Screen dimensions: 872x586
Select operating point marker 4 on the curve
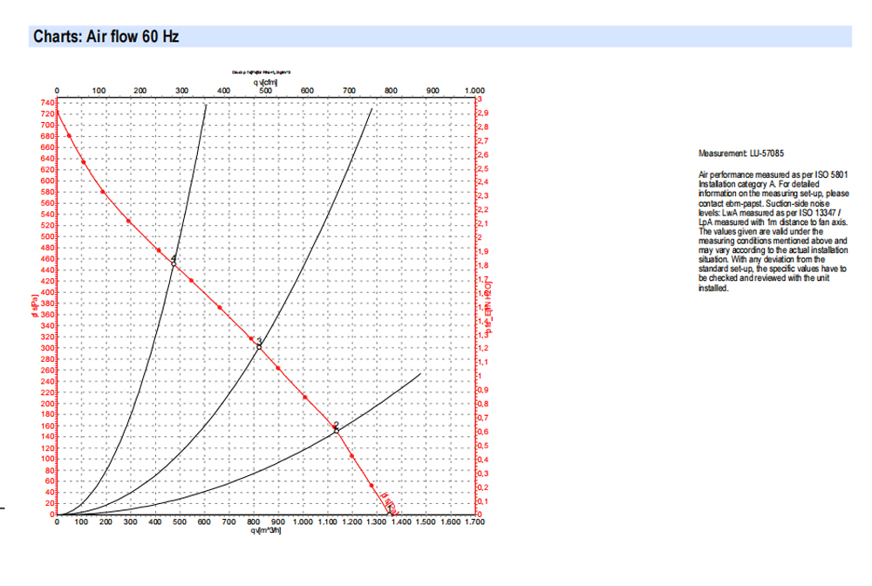tap(174, 264)
